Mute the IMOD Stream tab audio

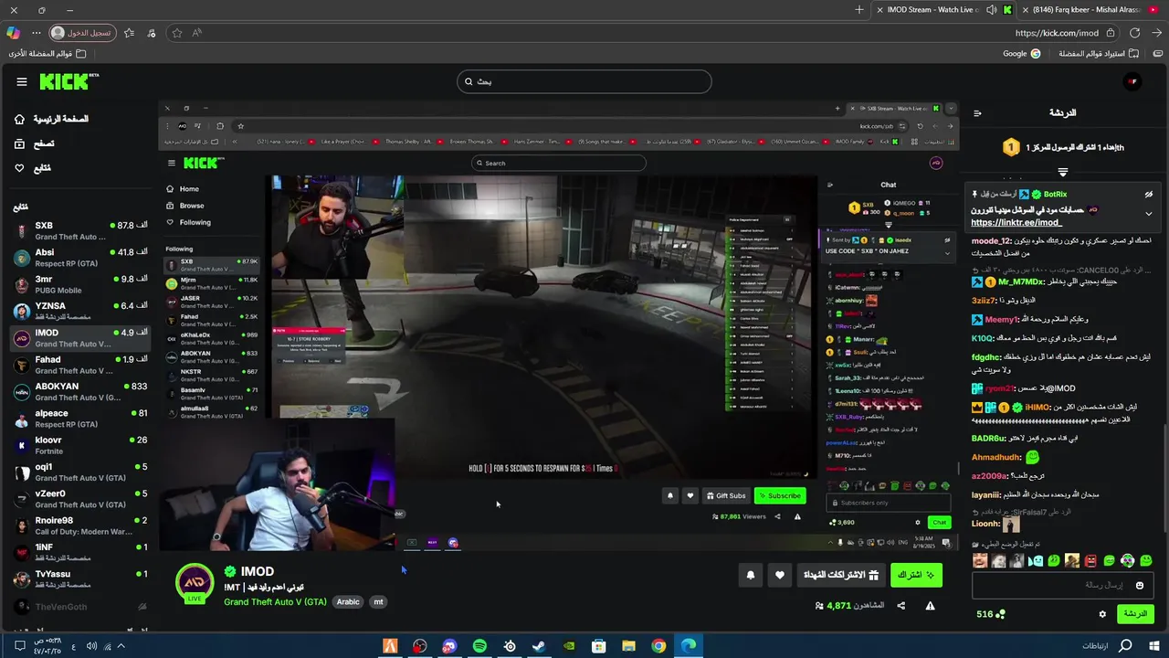coord(992,10)
